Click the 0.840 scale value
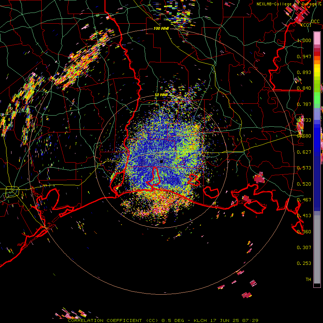Screen dimensions: 323x323 point(304,88)
